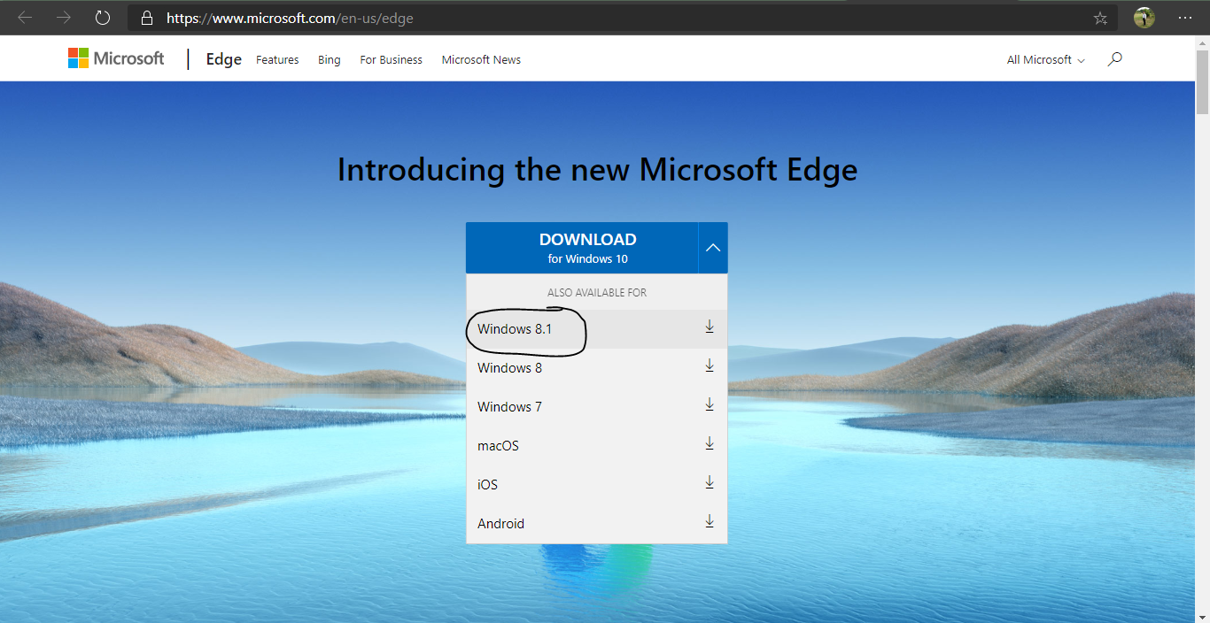Click download icon for iOS
The height and width of the screenshot is (623, 1210).
[x=710, y=482]
